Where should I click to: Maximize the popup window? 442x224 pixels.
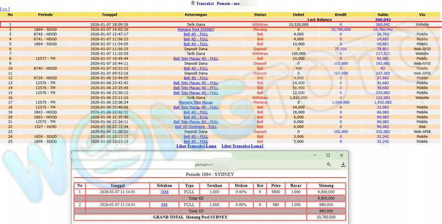click(328, 156)
